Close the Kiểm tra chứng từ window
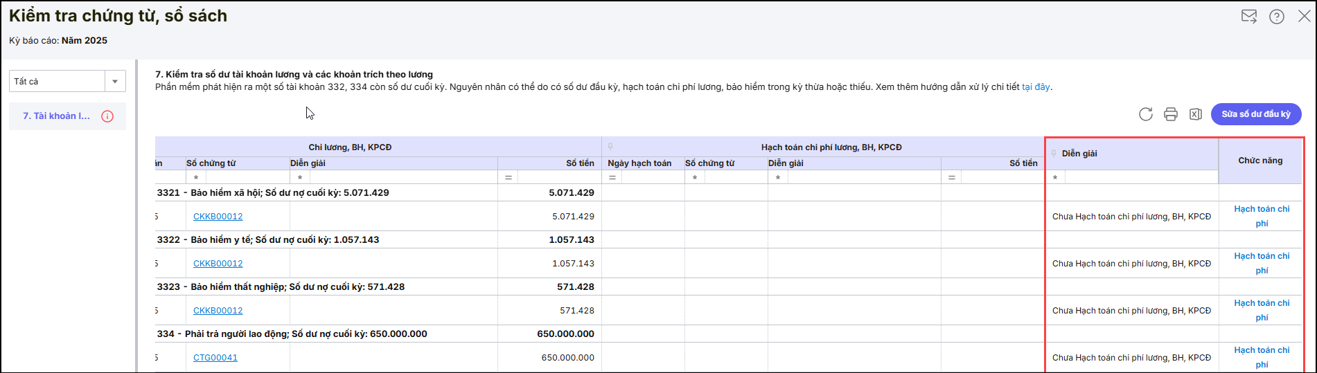The height and width of the screenshot is (373, 1317). point(1304,17)
